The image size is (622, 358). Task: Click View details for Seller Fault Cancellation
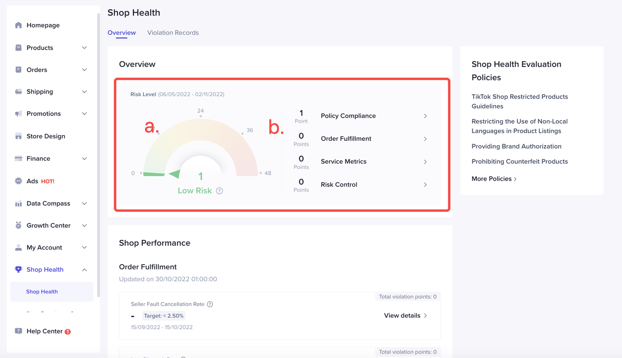pyautogui.click(x=405, y=316)
